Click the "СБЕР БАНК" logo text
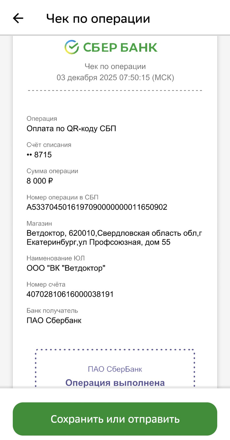230x440 pixels. click(x=120, y=48)
